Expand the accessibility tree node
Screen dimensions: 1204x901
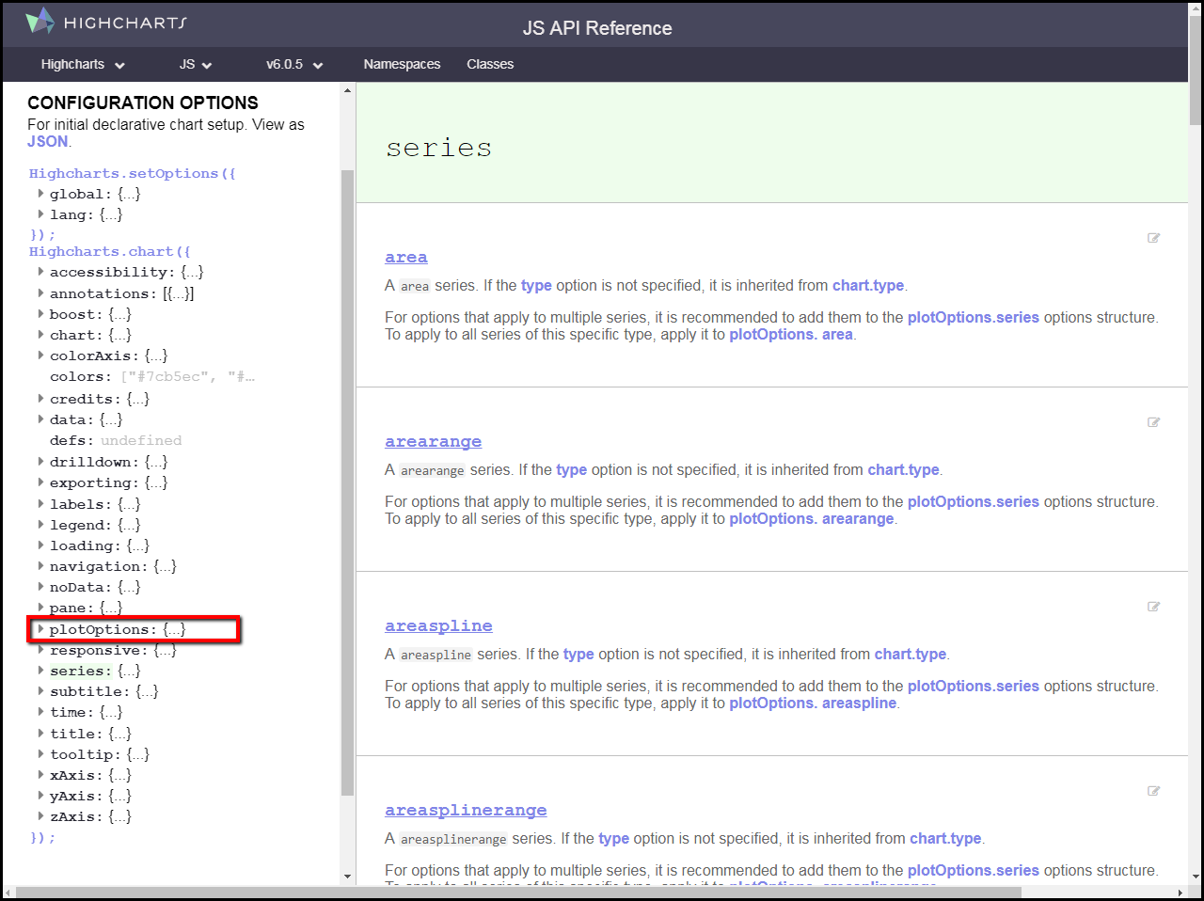[40, 272]
